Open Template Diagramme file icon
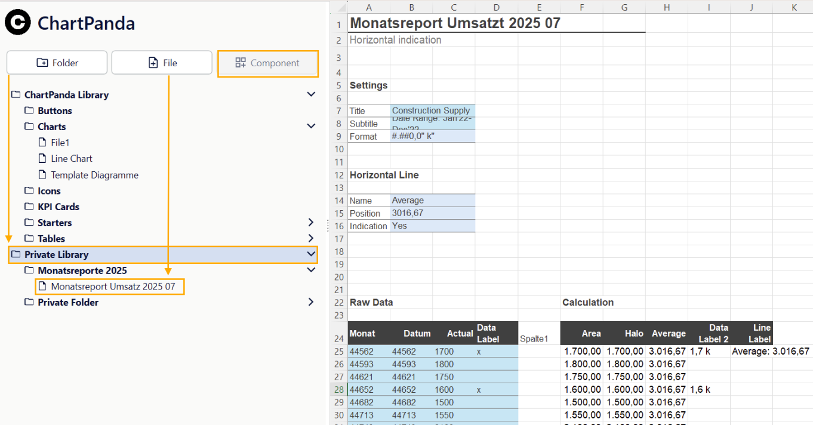Viewport: 813px width, 425px height. pos(42,175)
